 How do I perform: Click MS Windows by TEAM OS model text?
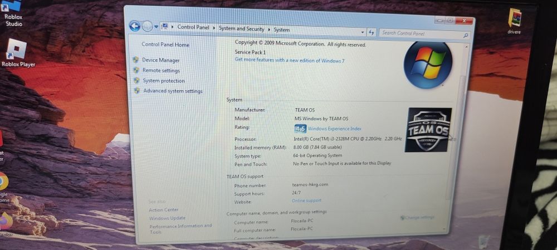[321, 119]
